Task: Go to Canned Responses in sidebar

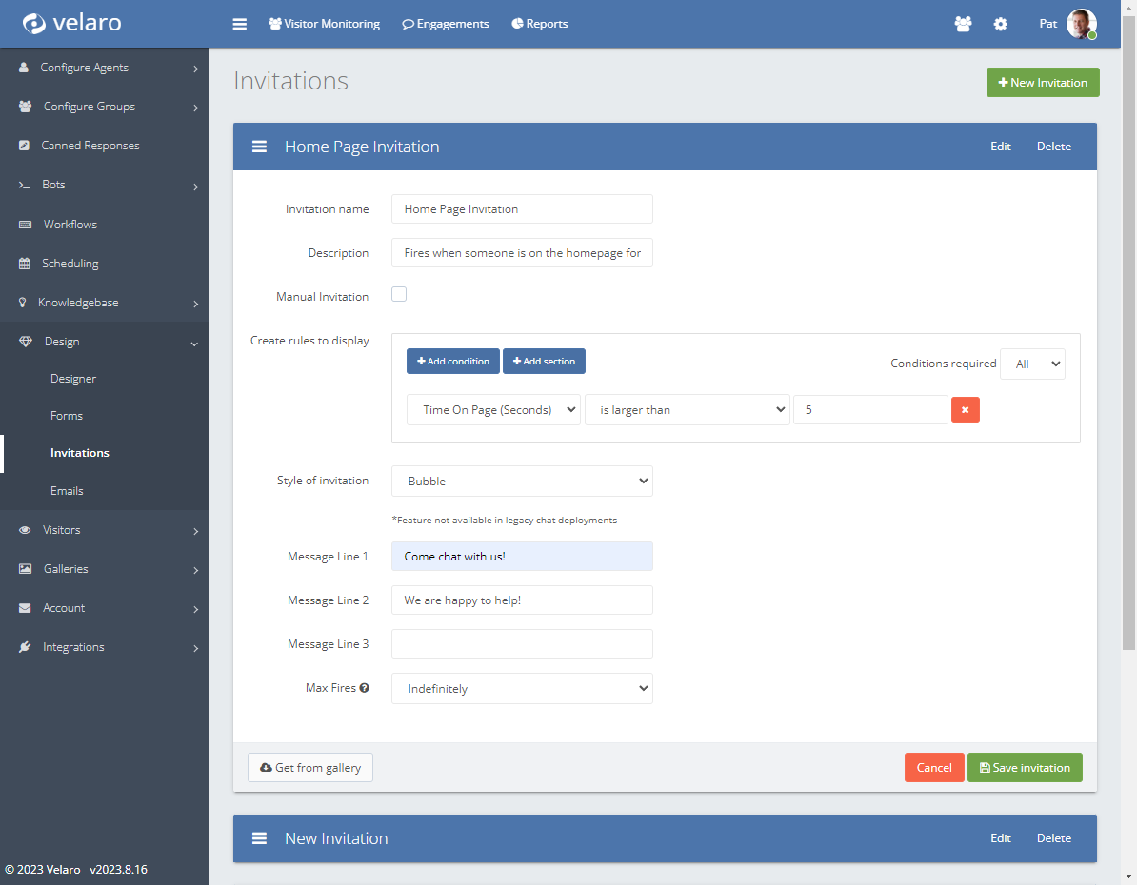Action: point(90,146)
